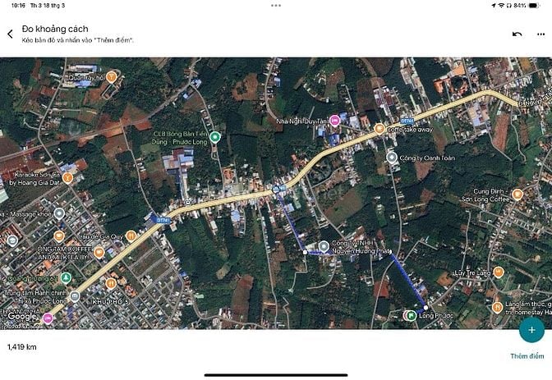Select the Công ty Oanh Toàn pin
Viewport: 552px width, 380px height.
coord(392,158)
